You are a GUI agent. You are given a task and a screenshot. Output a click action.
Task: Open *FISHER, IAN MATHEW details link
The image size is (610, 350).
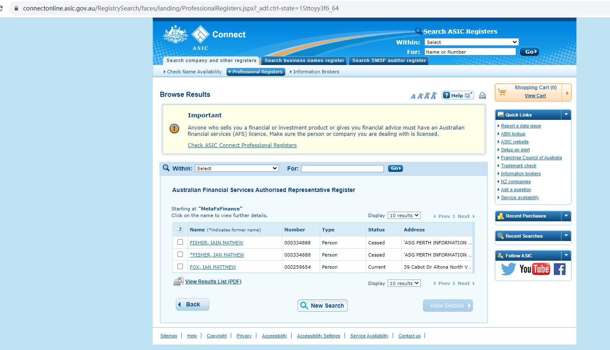point(217,255)
